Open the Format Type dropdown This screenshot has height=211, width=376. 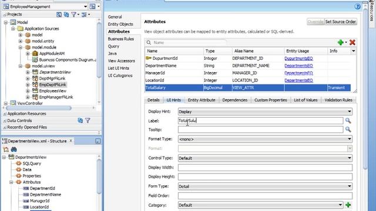pyautogui.click(x=350, y=139)
